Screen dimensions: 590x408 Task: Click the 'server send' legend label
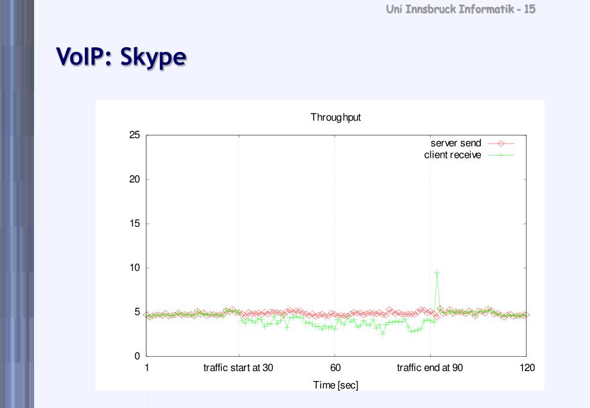click(x=456, y=143)
